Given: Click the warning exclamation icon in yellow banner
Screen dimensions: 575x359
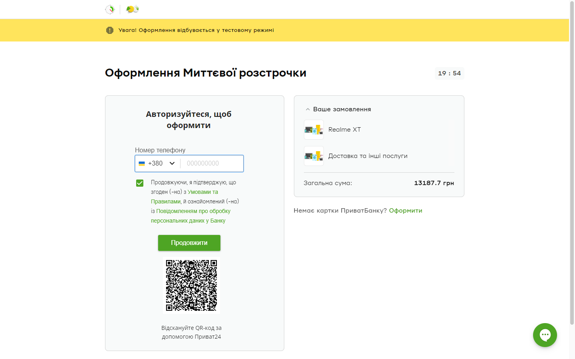Looking at the screenshot, I should coord(110,30).
